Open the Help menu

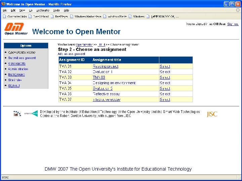pyautogui.click(x=66, y=10)
